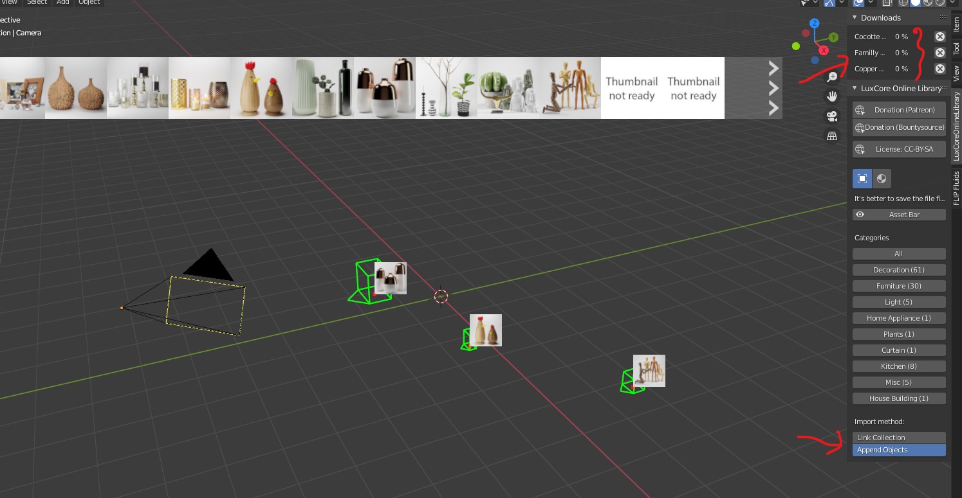Image resolution: width=962 pixels, height=498 pixels.
Task: Switch to materials mode sphere icon
Action: click(882, 179)
